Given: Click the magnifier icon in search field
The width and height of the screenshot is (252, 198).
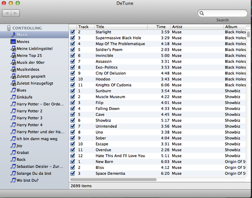Looking at the screenshot, I should pyautogui.click(x=202, y=13).
